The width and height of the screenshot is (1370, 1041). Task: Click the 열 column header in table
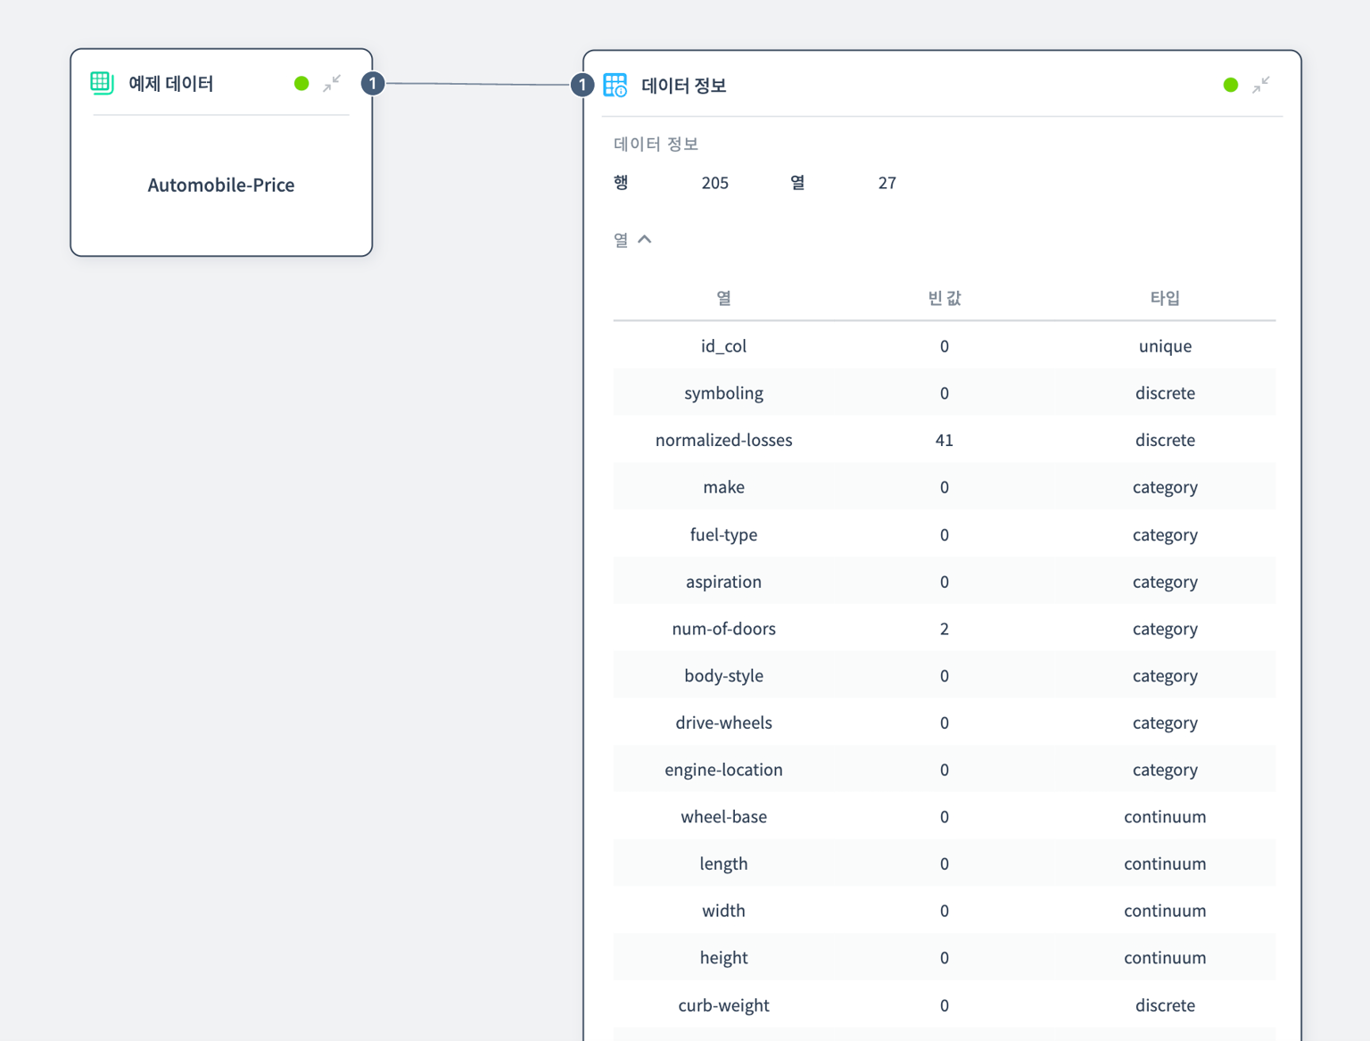[723, 298]
